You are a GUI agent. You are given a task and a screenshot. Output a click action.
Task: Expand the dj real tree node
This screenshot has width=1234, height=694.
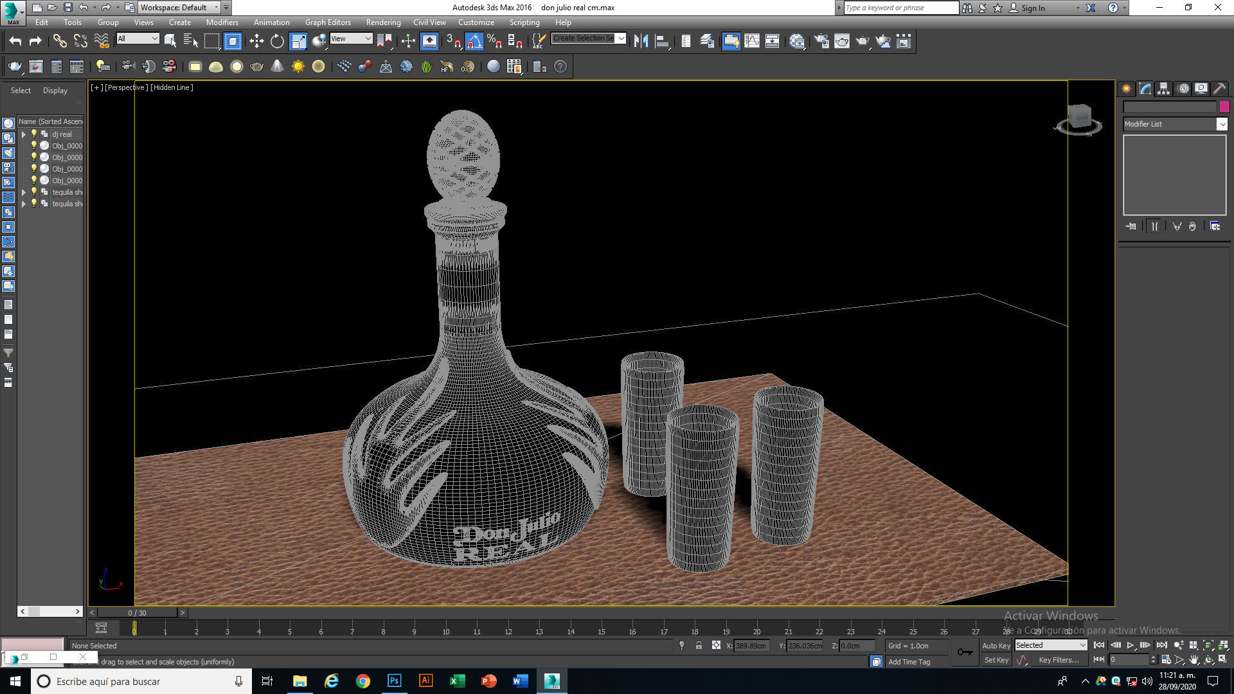(24, 134)
